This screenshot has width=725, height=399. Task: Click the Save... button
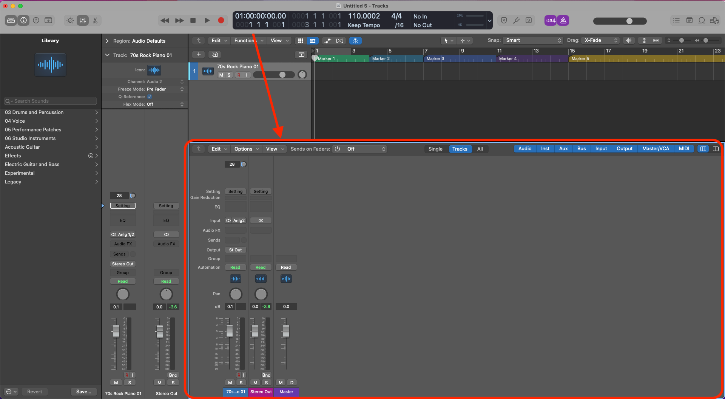[83, 391]
